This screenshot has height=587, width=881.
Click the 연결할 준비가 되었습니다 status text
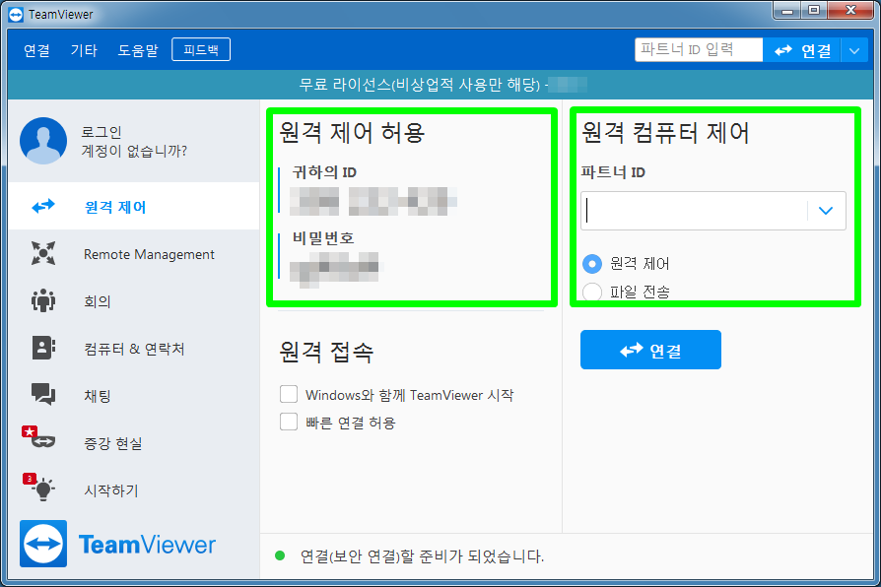point(423,556)
